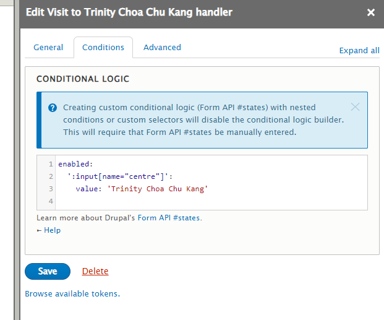The height and width of the screenshot is (320, 384).
Task: Click line number 2 in the editor gutter
Action: click(51, 176)
